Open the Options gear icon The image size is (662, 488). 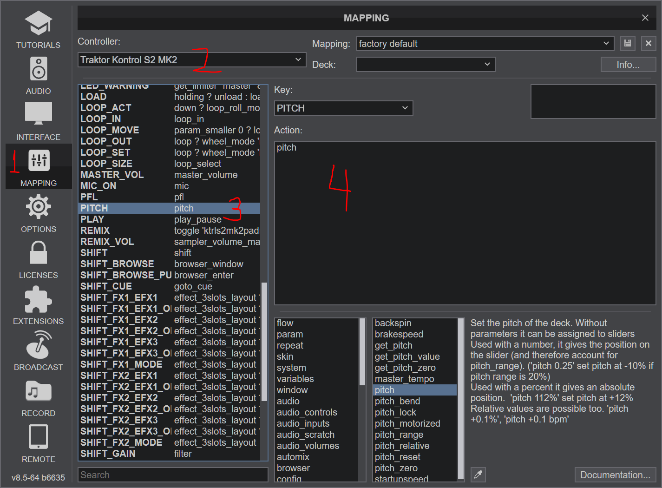(x=39, y=207)
